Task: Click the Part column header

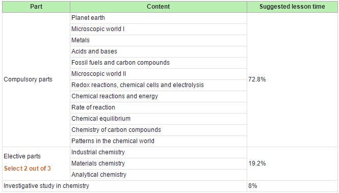Action: pos(36,7)
